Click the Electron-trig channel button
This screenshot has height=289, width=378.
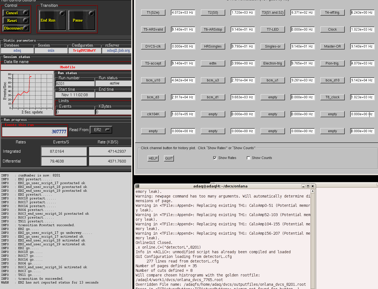(x=273, y=63)
